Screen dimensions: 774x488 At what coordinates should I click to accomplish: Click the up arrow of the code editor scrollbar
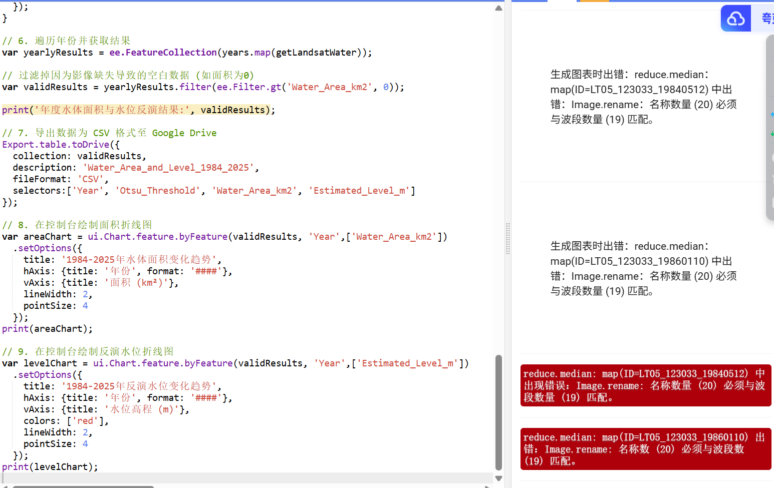(x=498, y=8)
